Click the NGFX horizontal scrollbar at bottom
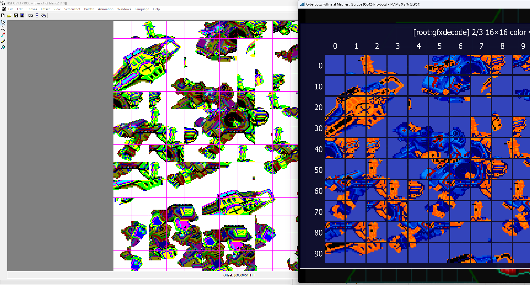530x285 pixels. pos(146,282)
